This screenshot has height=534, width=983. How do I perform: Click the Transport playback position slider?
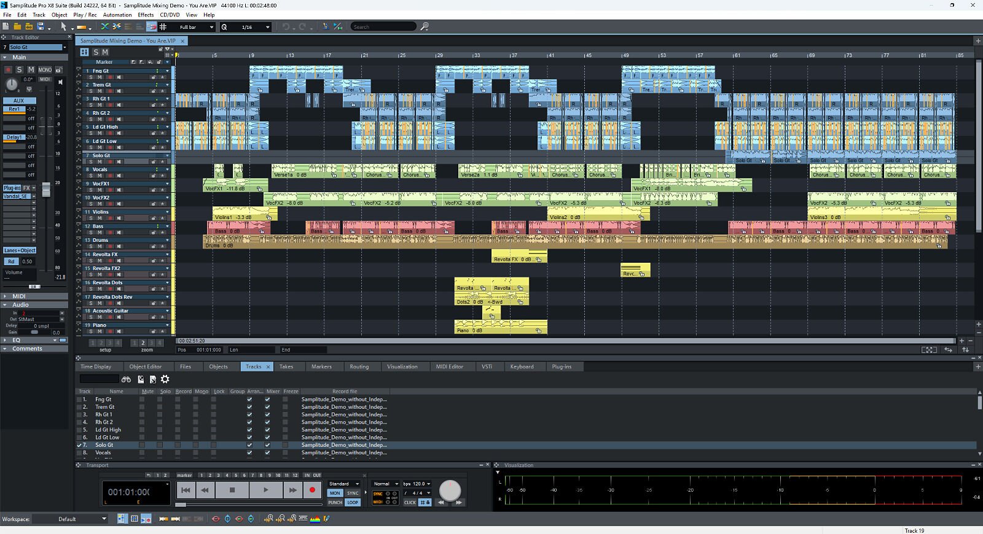(181, 505)
